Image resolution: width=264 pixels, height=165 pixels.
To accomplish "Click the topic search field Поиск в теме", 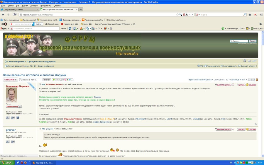I will [31, 80].
